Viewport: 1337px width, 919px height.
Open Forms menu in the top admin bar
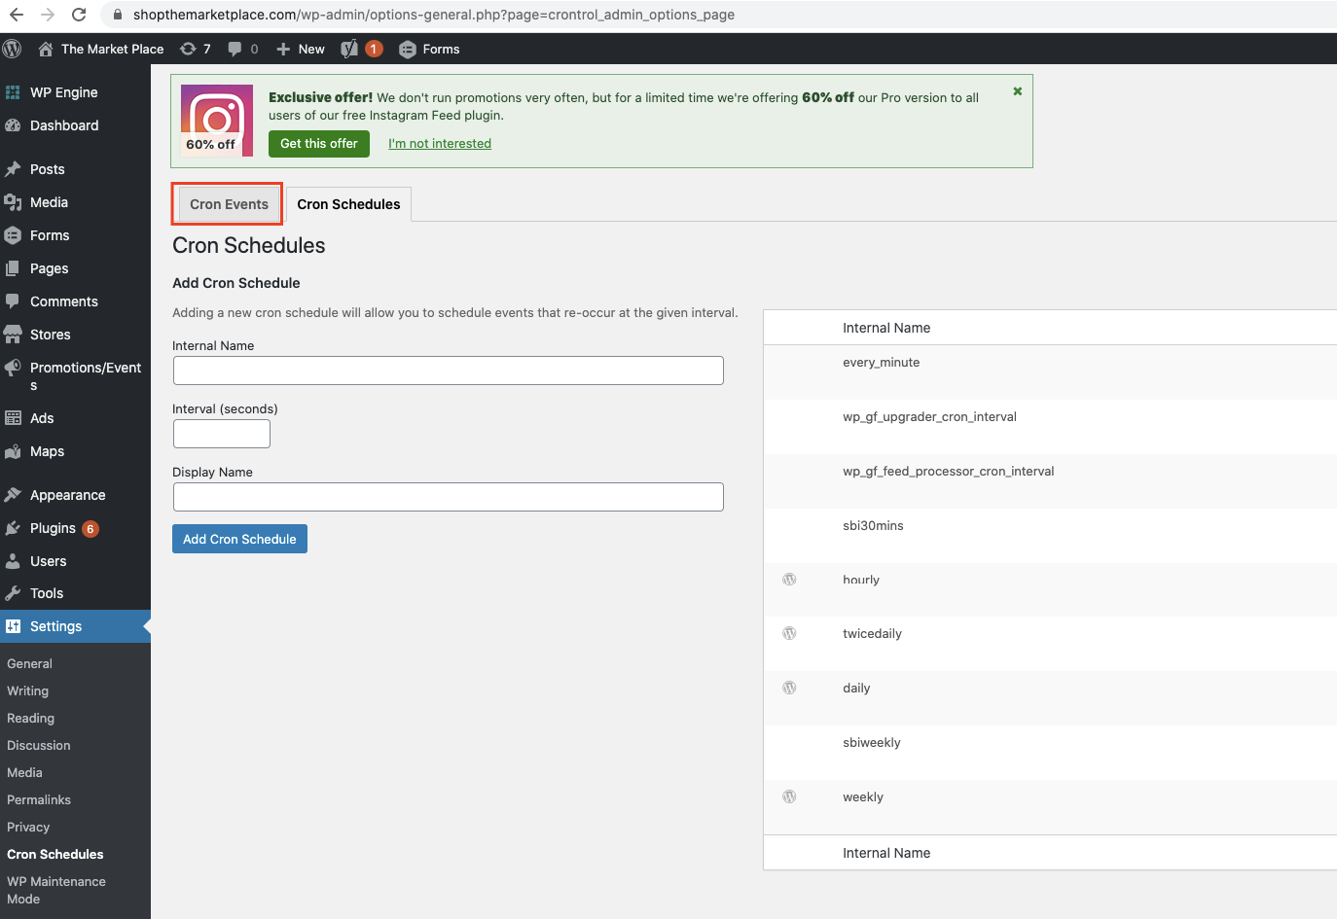pyautogui.click(x=429, y=49)
